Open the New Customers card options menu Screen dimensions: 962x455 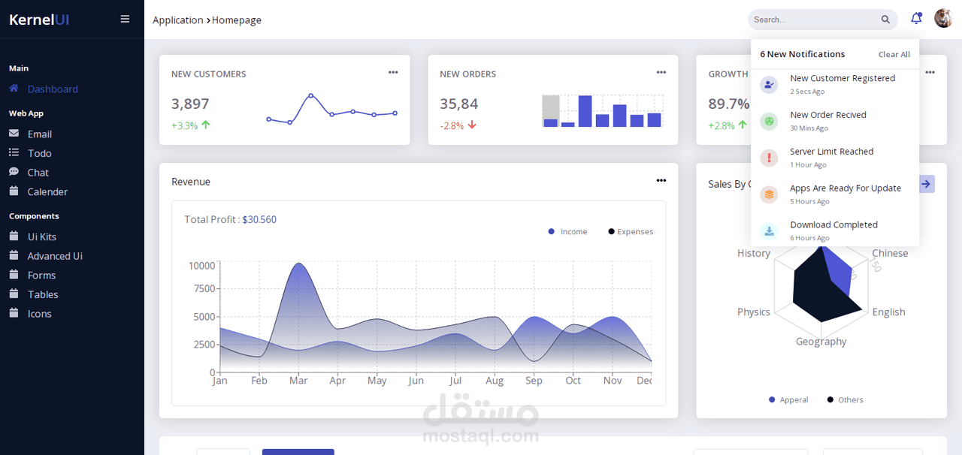click(x=393, y=72)
